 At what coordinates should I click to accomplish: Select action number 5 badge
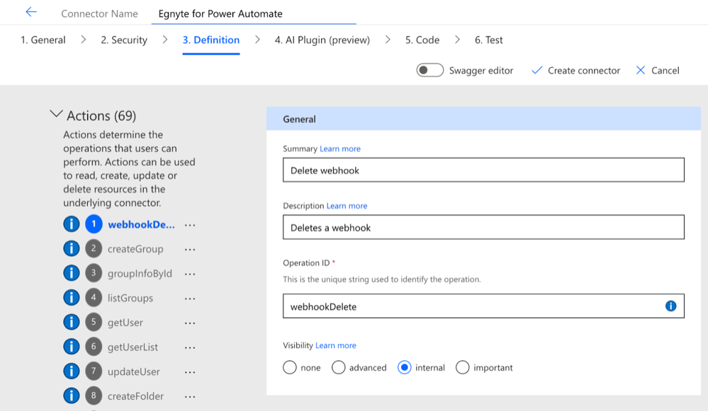[x=94, y=322]
